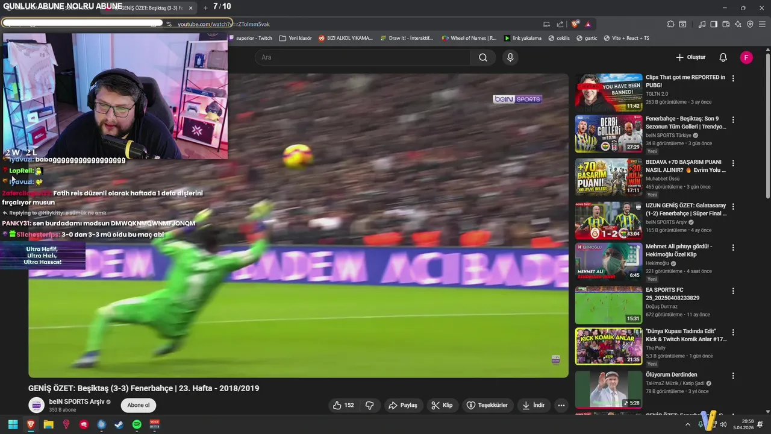Open the cekilis bookmark
The height and width of the screenshot is (434, 771).
pos(559,38)
